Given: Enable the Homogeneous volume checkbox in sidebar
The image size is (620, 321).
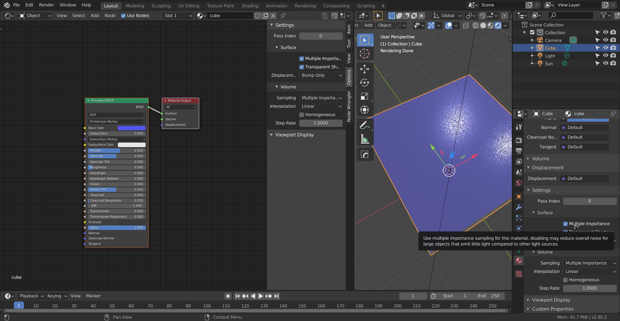Looking at the screenshot, I should pos(302,115).
